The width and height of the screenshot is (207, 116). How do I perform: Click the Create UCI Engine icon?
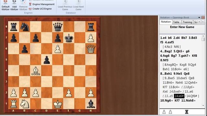click(30, 9)
